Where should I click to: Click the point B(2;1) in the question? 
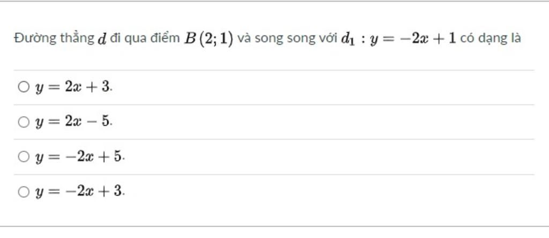pyautogui.click(x=209, y=39)
